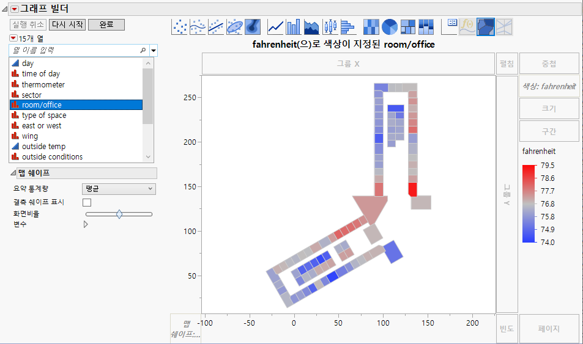Enable the 결측 쉐이프 표시 checkbox
The height and width of the screenshot is (344, 583).
(87, 202)
